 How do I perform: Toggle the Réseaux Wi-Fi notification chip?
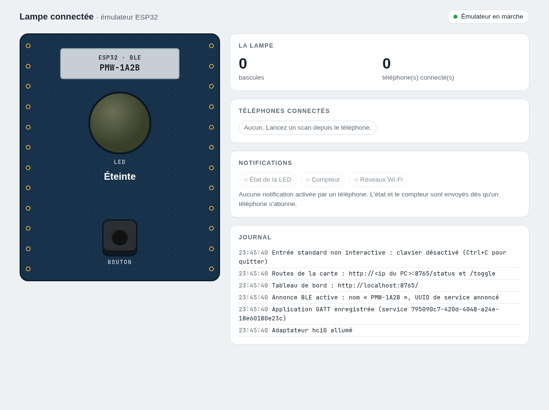tap(379, 180)
